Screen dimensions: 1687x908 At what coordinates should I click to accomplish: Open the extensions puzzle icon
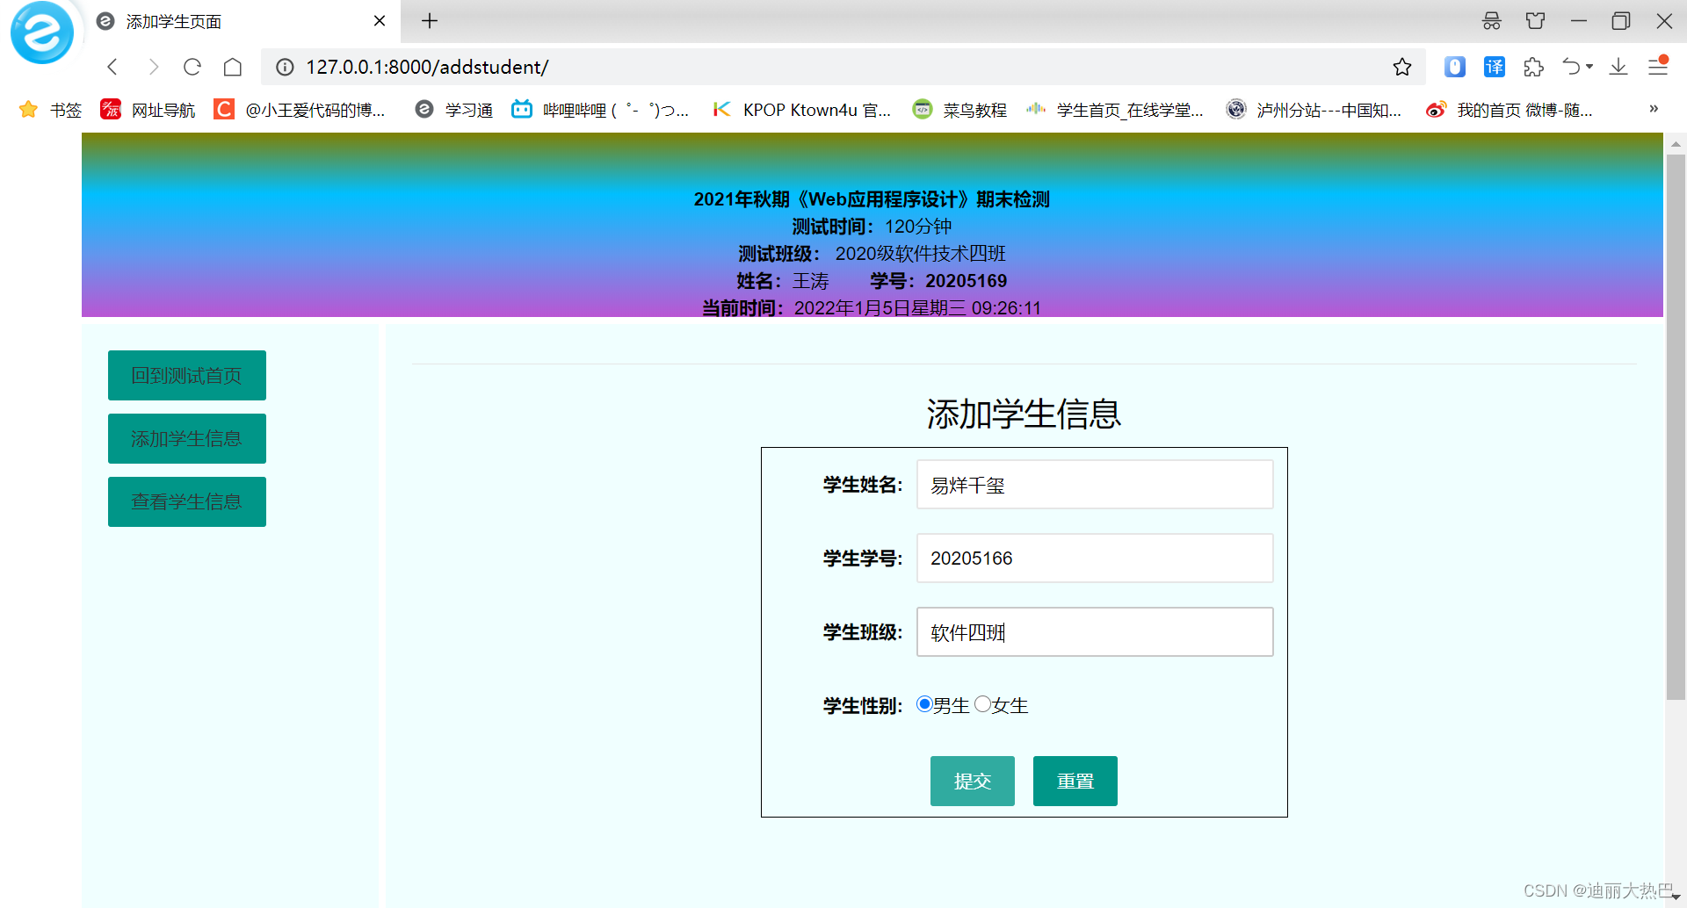click(1534, 67)
